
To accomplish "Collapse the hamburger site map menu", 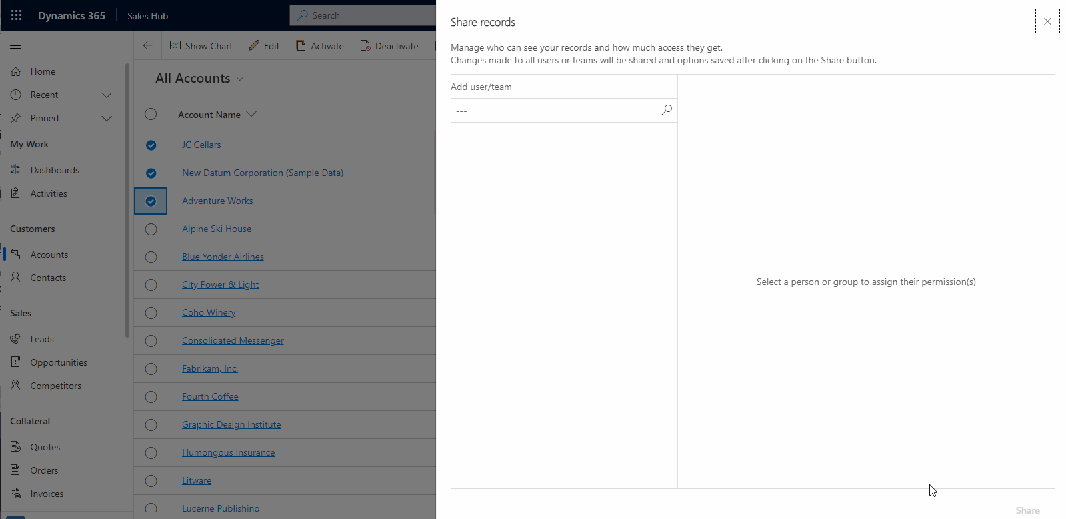I will (15, 46).
